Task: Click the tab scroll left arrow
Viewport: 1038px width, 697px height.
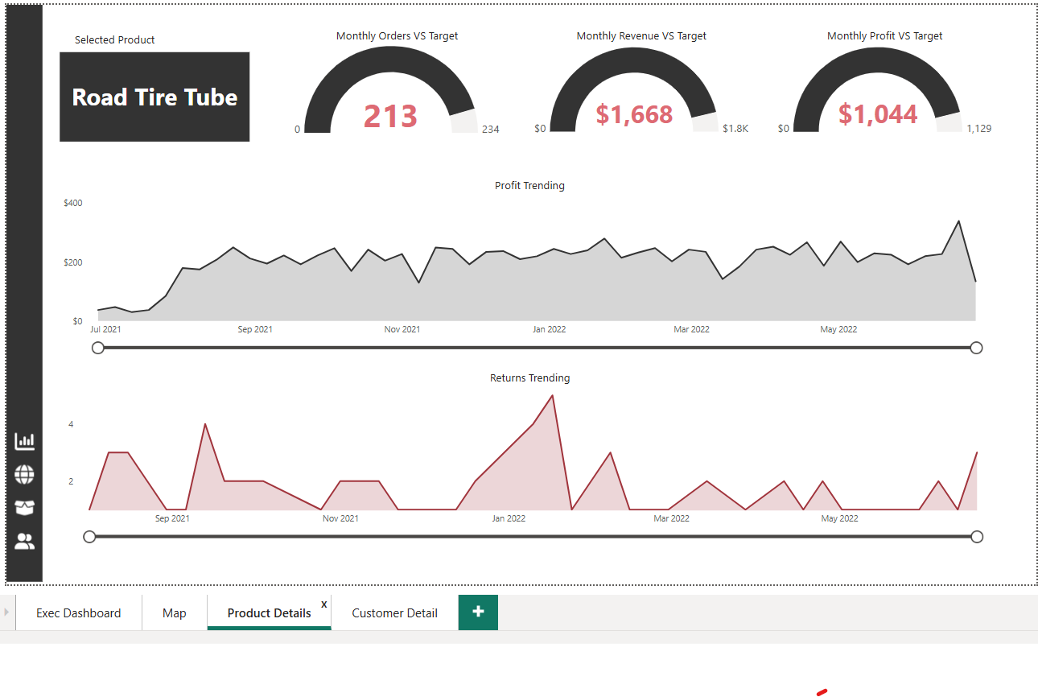Action: (x=6, y=612)
